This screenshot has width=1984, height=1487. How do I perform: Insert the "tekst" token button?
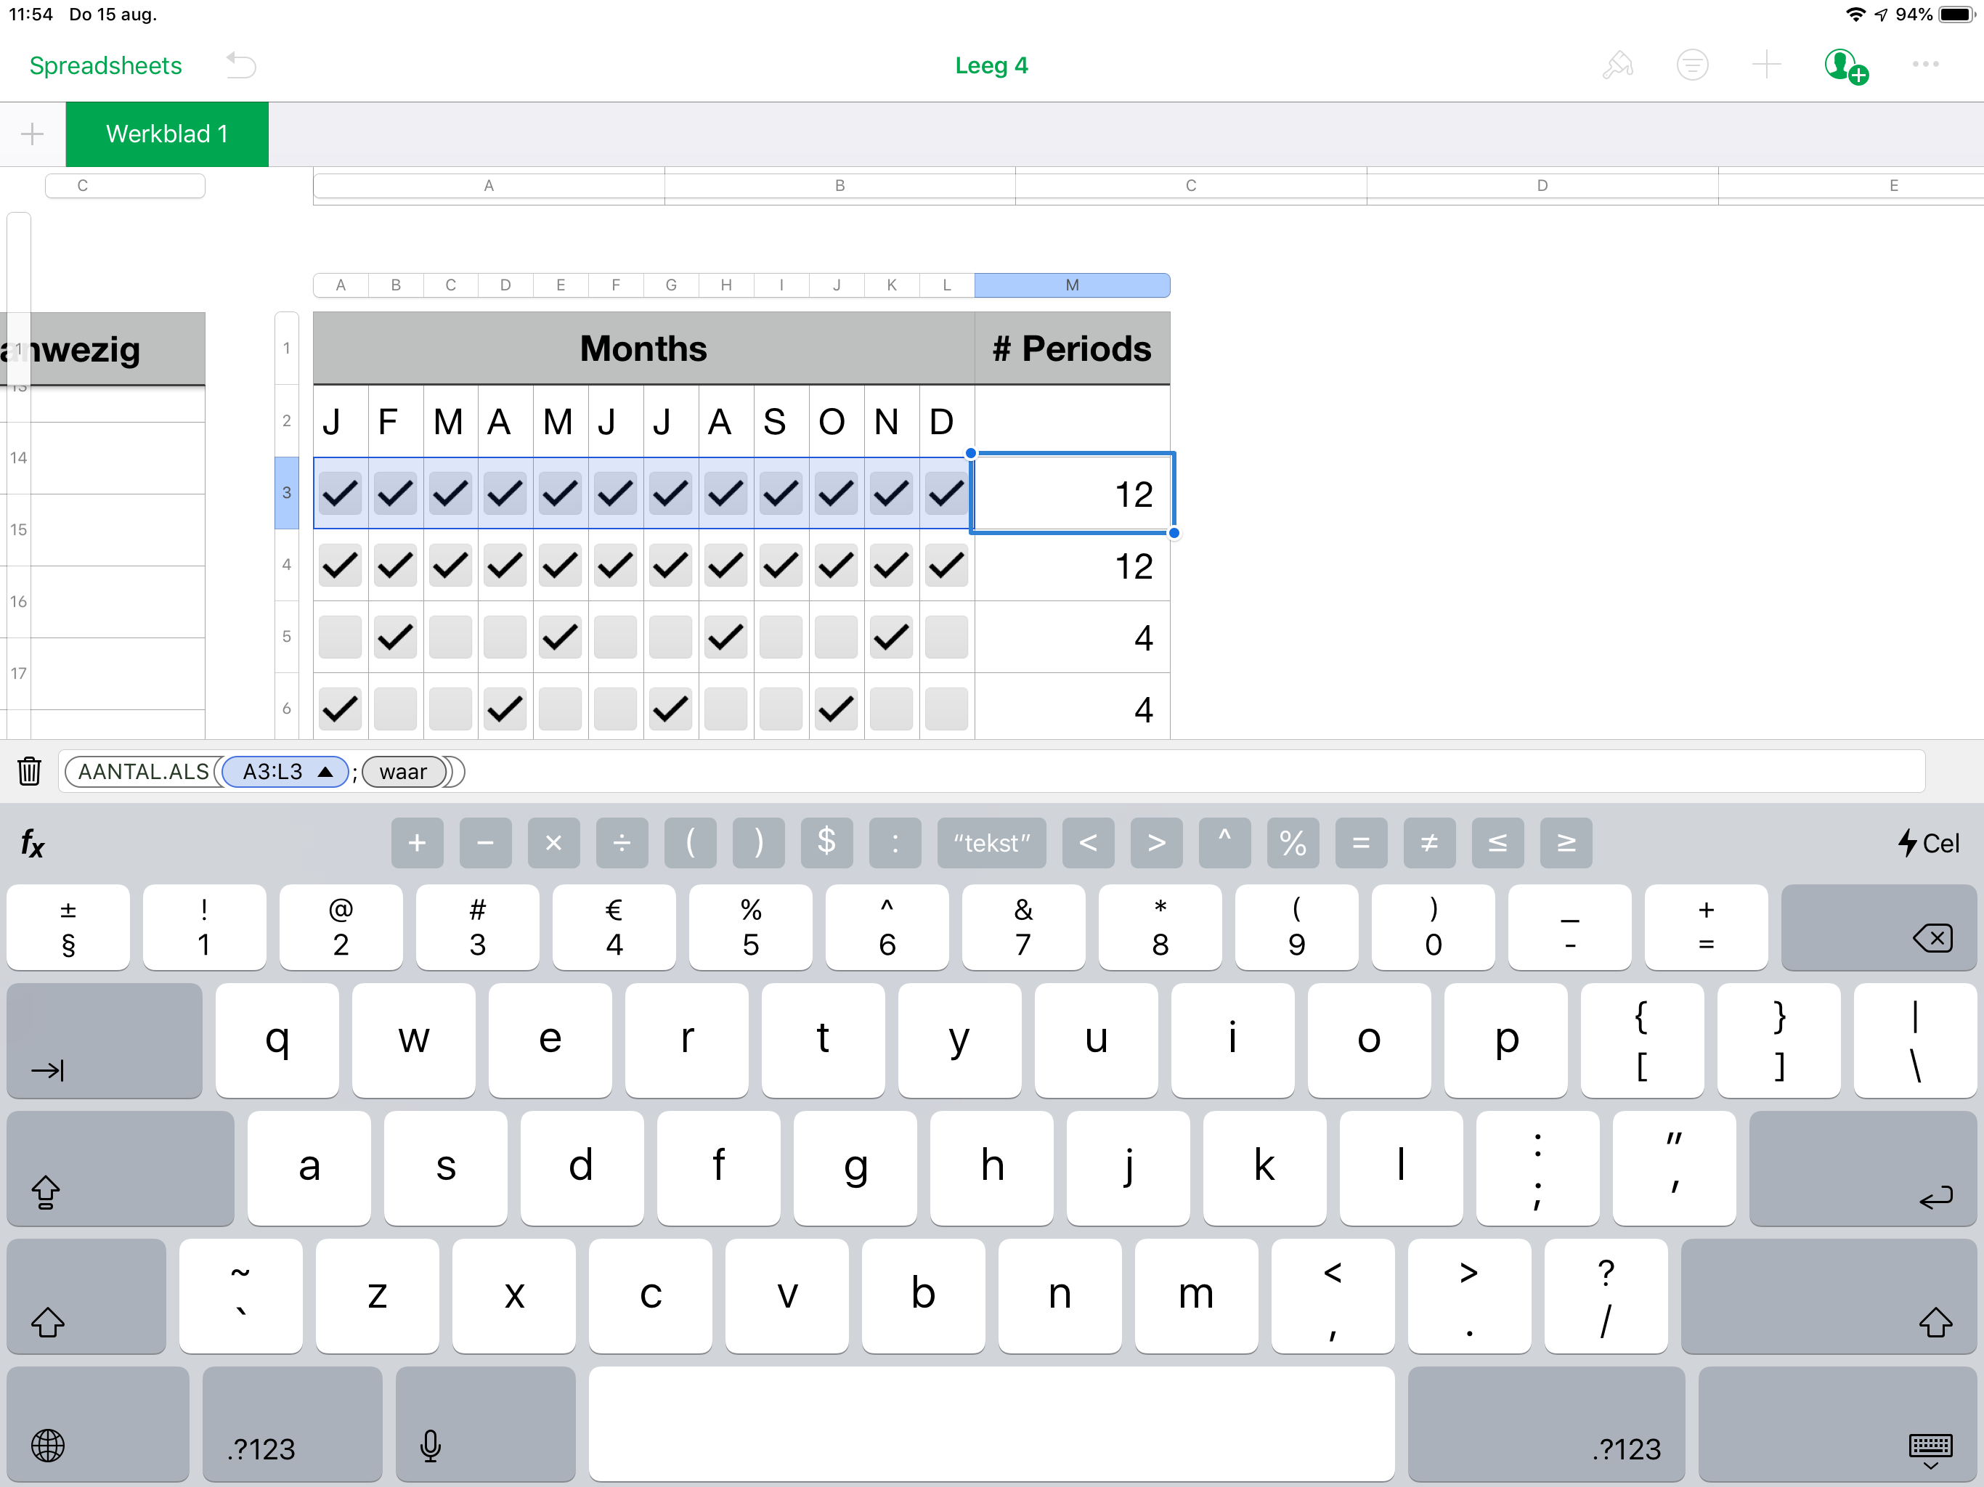[x=991, y=843]
